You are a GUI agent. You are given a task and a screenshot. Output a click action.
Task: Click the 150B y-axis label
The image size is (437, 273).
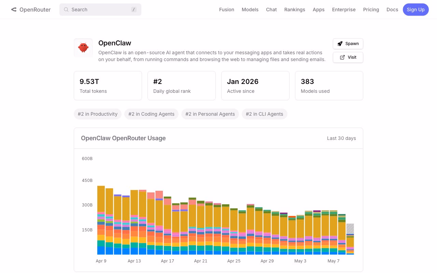(87, 230)
